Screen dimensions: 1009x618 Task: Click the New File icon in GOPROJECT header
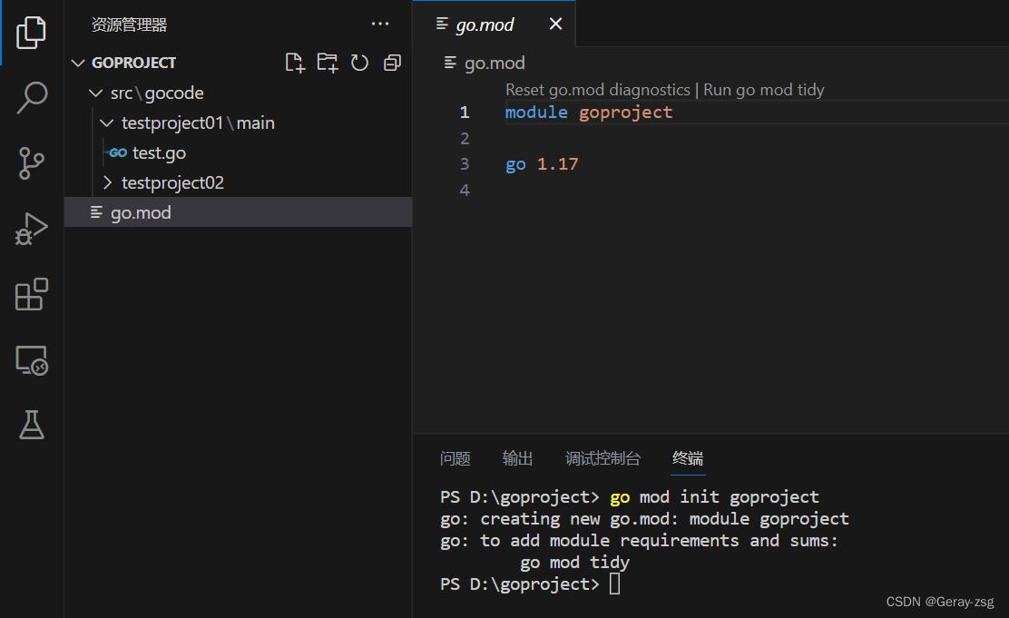(x=295, y=63)
